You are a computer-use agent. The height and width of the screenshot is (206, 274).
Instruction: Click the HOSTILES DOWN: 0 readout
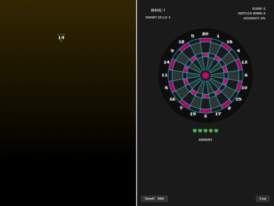(252, 13)
